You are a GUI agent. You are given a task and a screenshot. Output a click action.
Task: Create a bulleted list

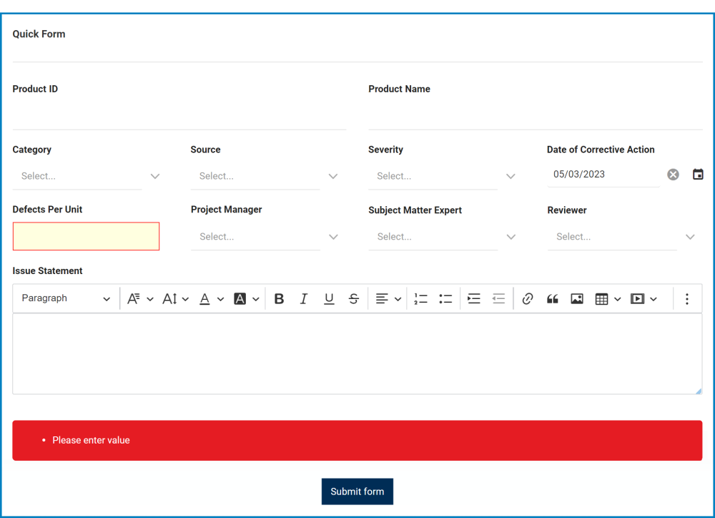point(445,298)
